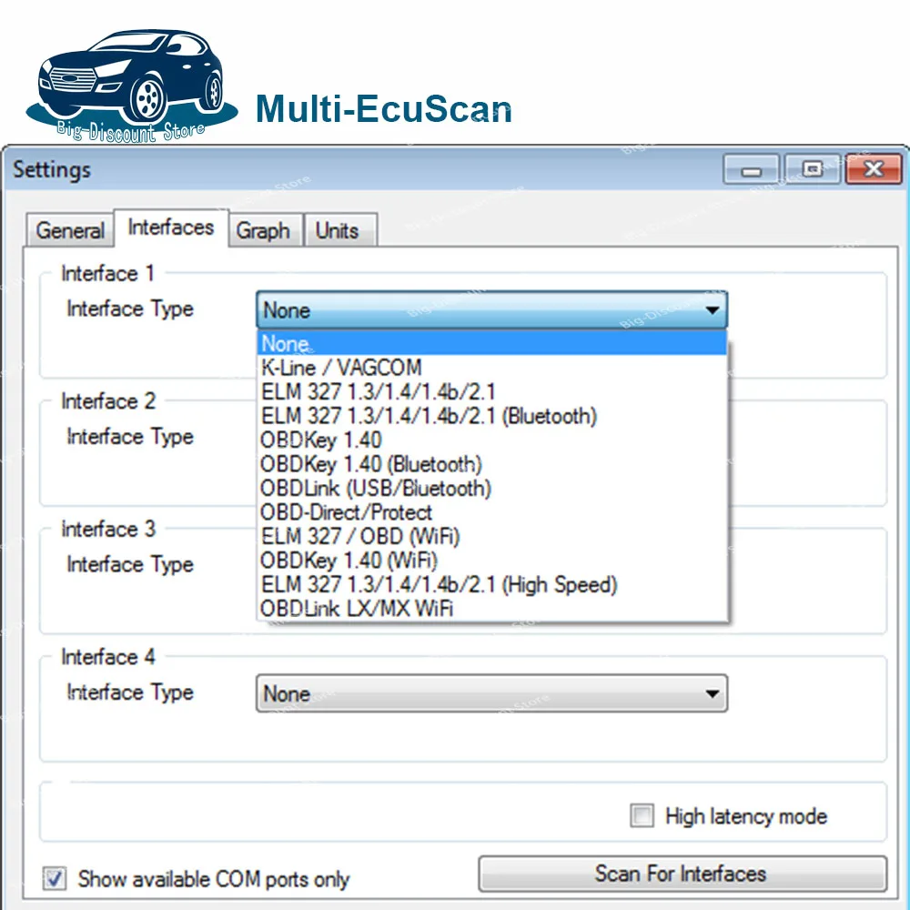Choose ELM 327 High Speed option
Image resolution: width=910 pixels, height=910 pixels.
[491, 584]
